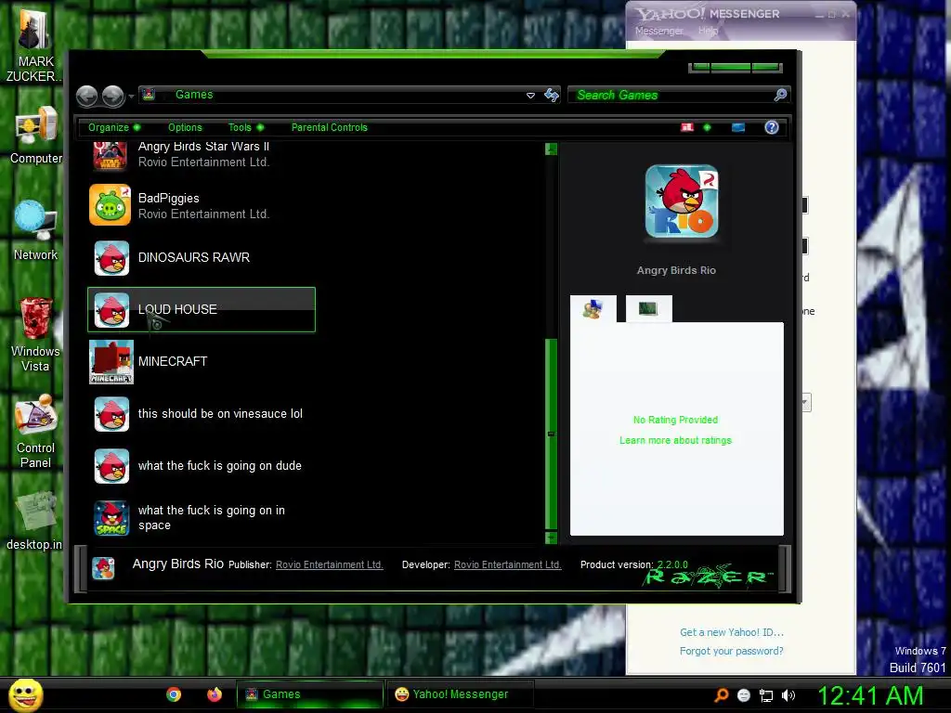
Task: Open the desktop.ini file icon
Action: click(x=34, y=521)
